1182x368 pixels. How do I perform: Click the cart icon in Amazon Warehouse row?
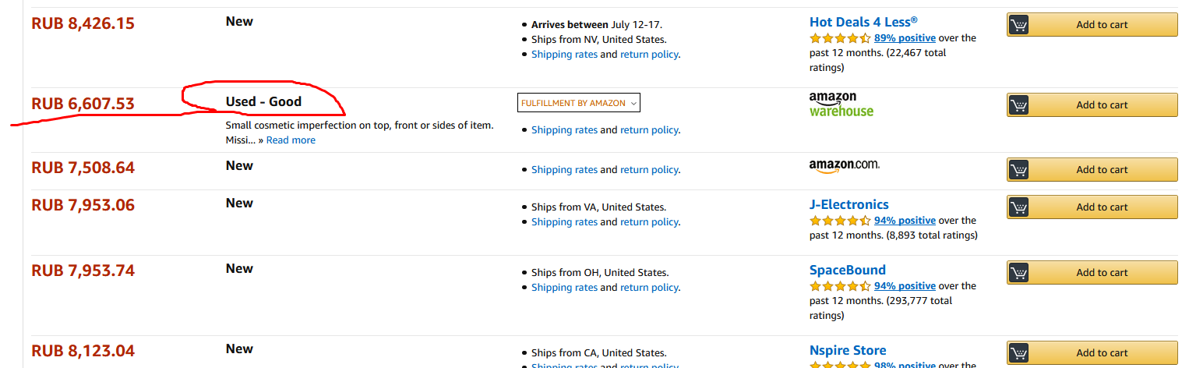(1018, 105)
